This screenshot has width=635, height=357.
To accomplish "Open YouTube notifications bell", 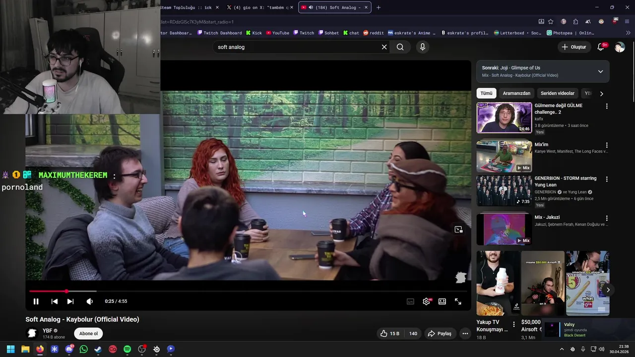I will pyautogui.click(x=601, y=47).
